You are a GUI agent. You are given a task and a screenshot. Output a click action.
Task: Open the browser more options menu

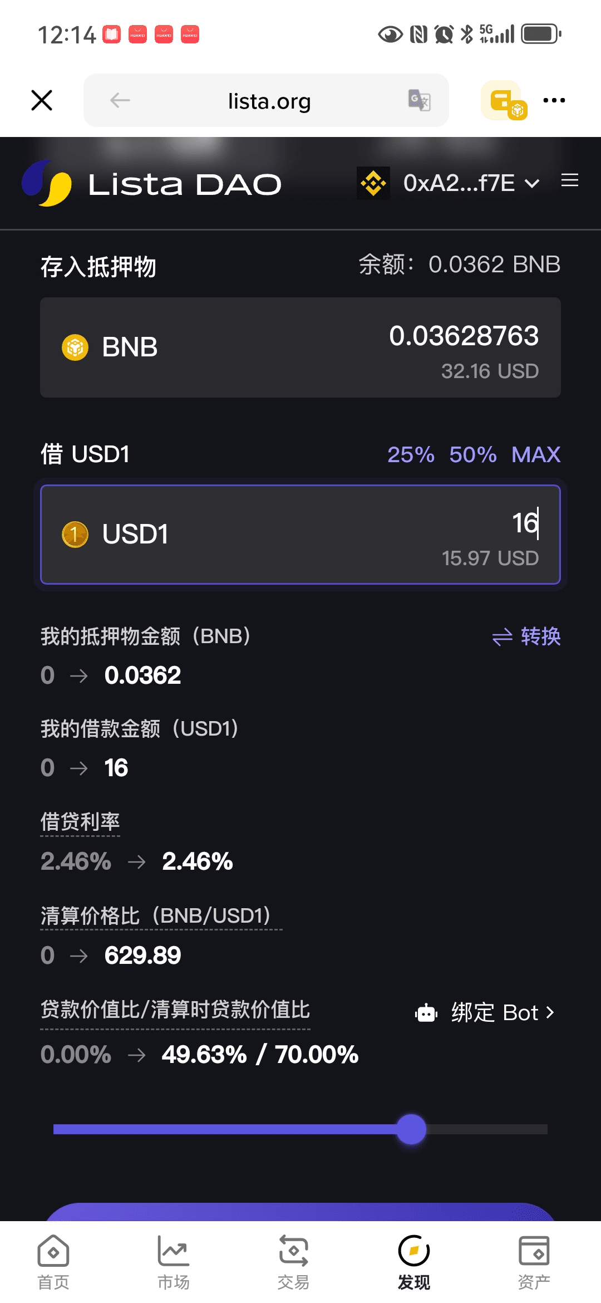[x=554, y=100]
